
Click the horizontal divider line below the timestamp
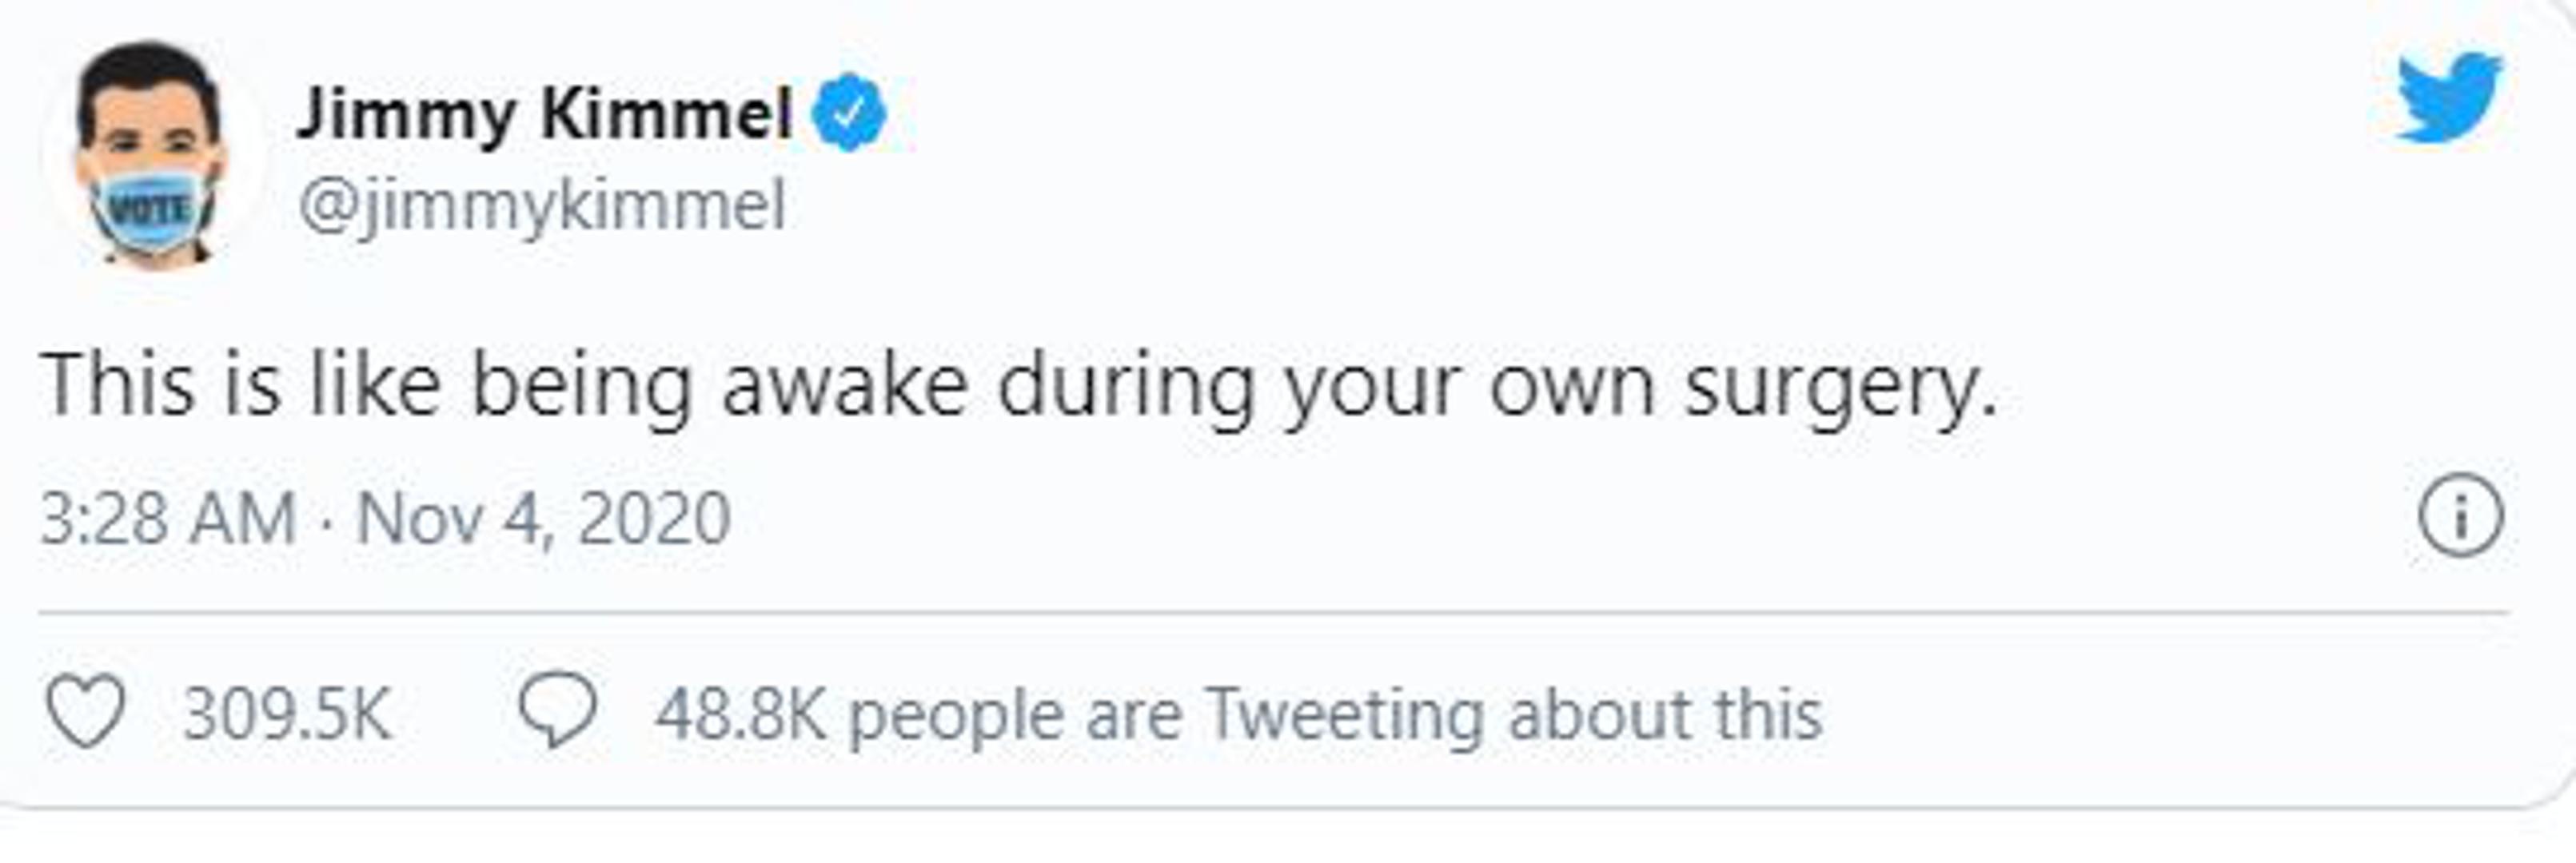[x=1272, y=611]
